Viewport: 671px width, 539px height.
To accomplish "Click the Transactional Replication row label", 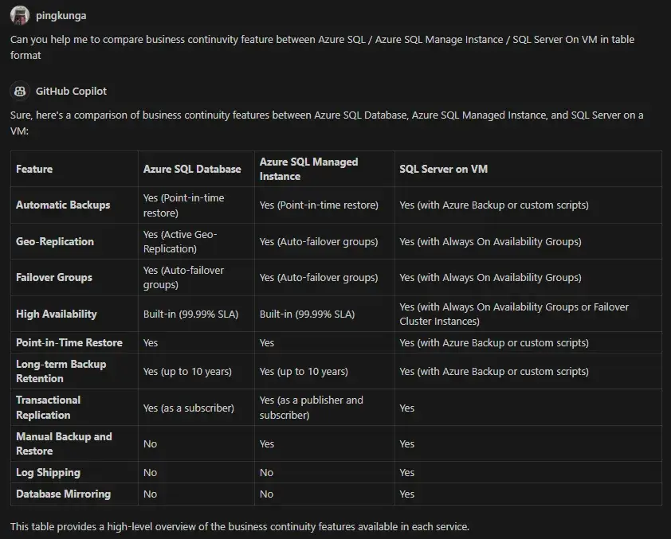I will click(48, 408).
